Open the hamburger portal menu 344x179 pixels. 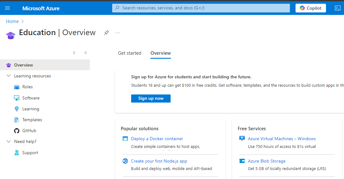pos(7,8)
